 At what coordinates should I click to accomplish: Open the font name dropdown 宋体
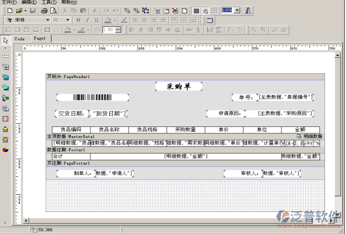coord(47,20)
